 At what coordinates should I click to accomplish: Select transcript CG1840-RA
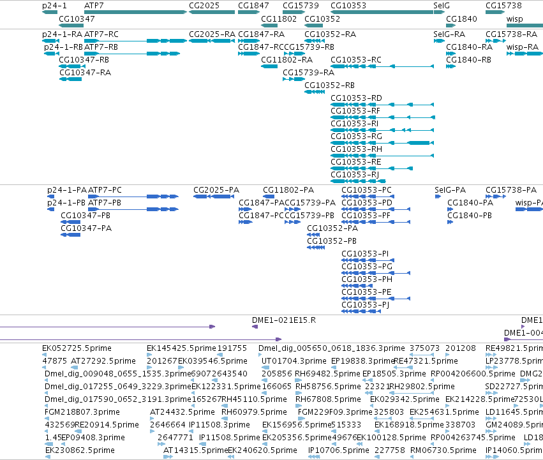[451, 54]
